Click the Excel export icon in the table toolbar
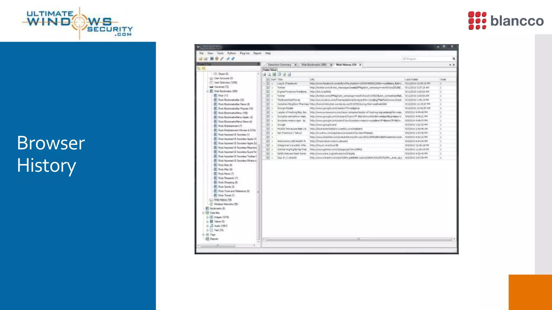 tap(274, 75)
